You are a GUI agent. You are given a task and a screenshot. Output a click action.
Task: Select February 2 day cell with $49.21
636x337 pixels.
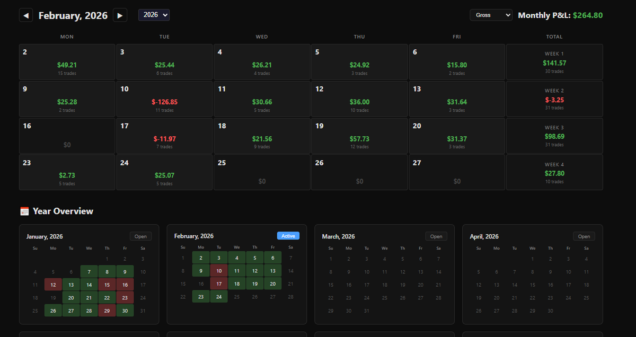tap(67, 62)
